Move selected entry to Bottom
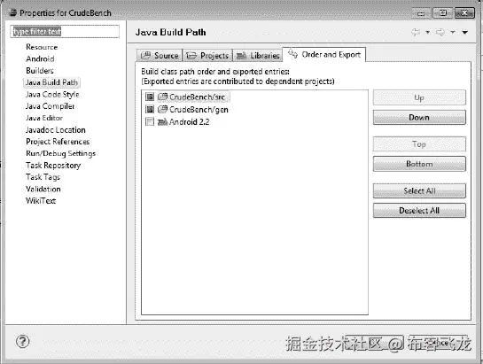Screen dimensions: 483x364 point(419,164)
